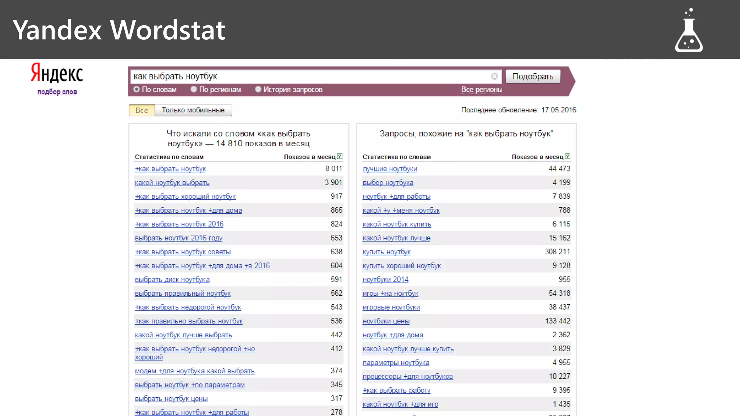
Task: Open the help icon beside right table's Показов в месяц
Action: pyautogui.click(x=568, y=156)
